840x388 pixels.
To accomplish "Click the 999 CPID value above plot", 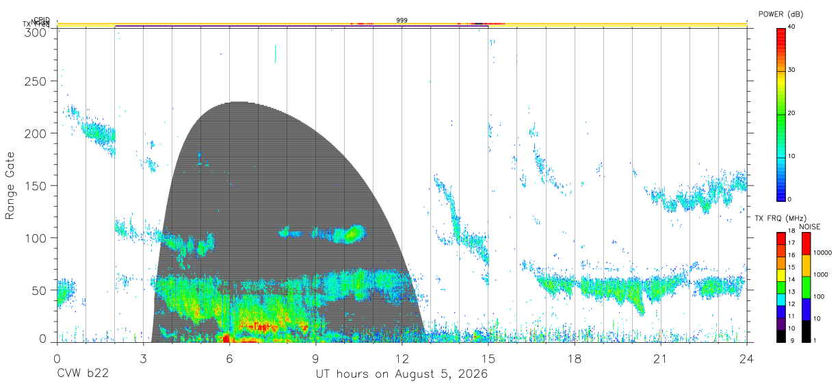I will (402, 21).
